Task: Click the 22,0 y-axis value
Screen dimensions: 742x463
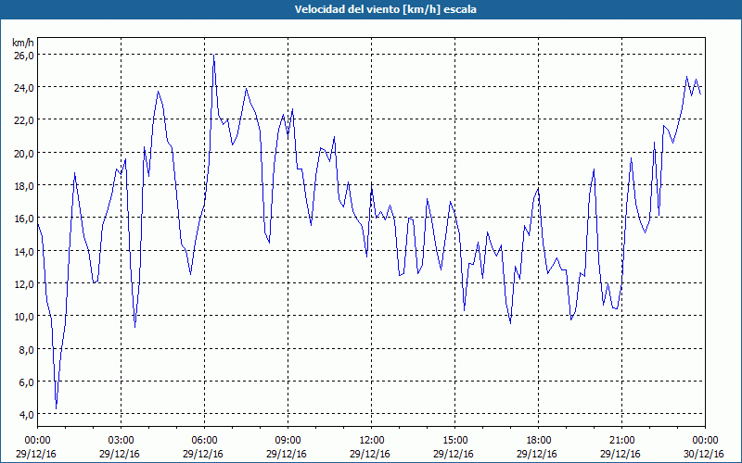Action: pos(23,120)
